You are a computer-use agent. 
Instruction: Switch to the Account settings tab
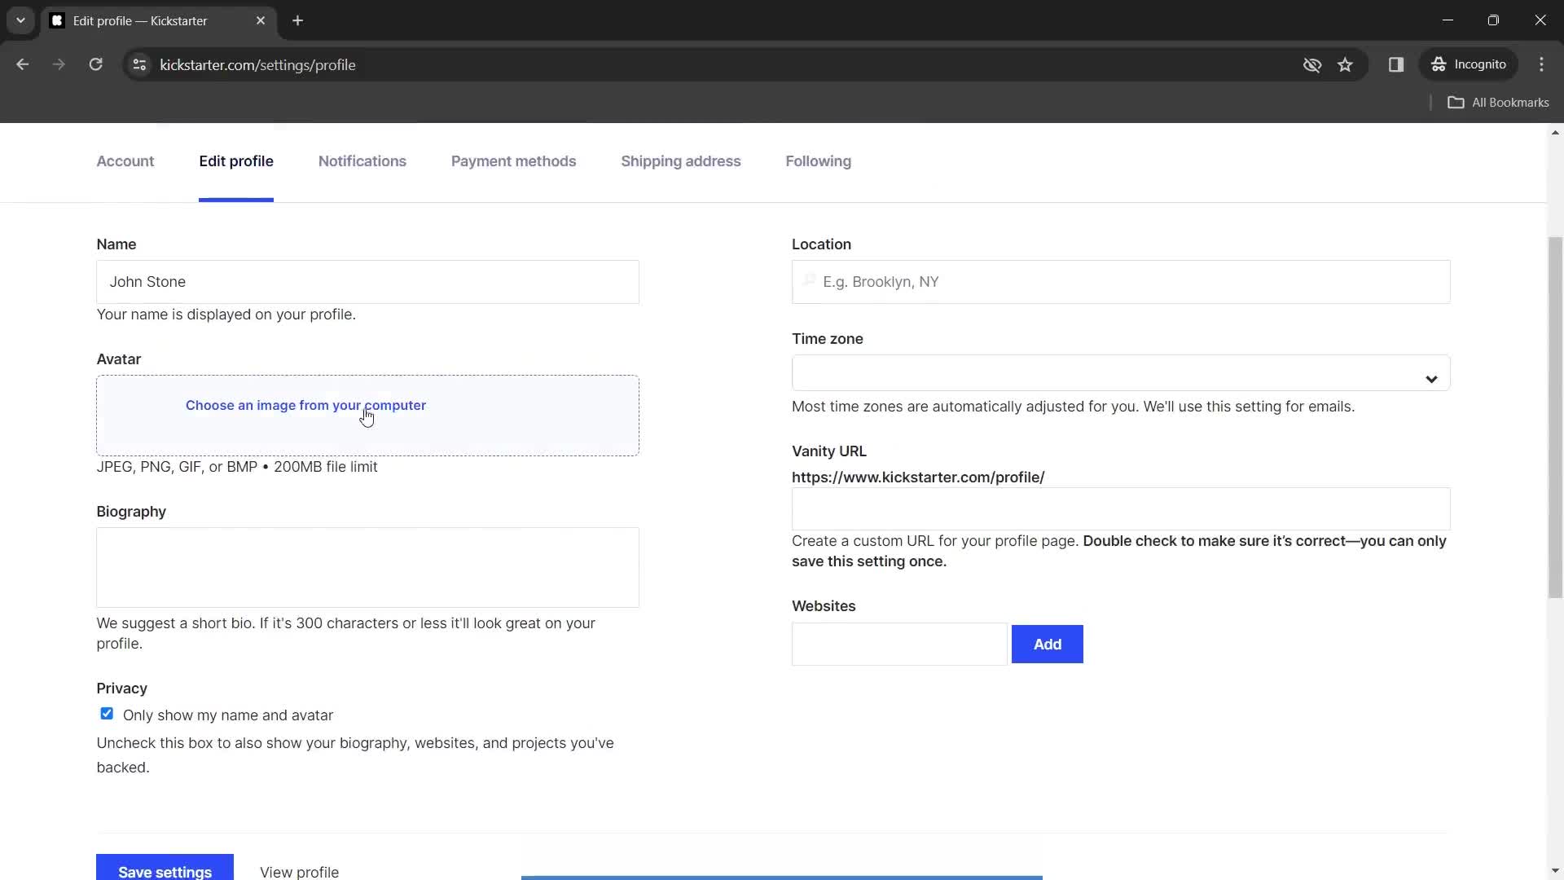click(x=125, y=161)
